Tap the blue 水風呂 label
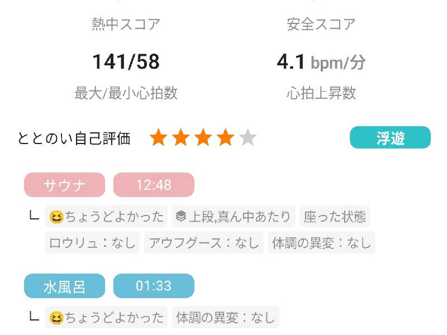This screenshot has height=335, width=447. (x=64, y=286)
